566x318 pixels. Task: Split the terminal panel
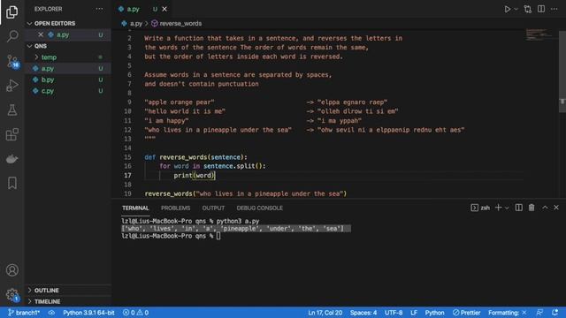coord(519,208)
